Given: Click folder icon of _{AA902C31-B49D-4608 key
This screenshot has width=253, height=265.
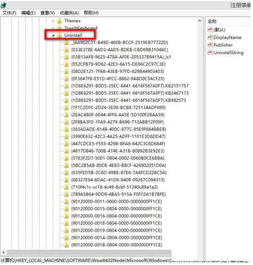Looking at the screenshot, I should (66, 42).
